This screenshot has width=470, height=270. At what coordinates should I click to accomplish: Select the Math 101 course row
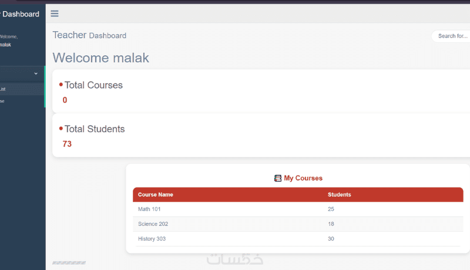pos(149,209)
